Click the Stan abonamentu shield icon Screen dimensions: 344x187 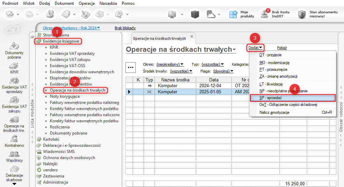click(302, 14)
